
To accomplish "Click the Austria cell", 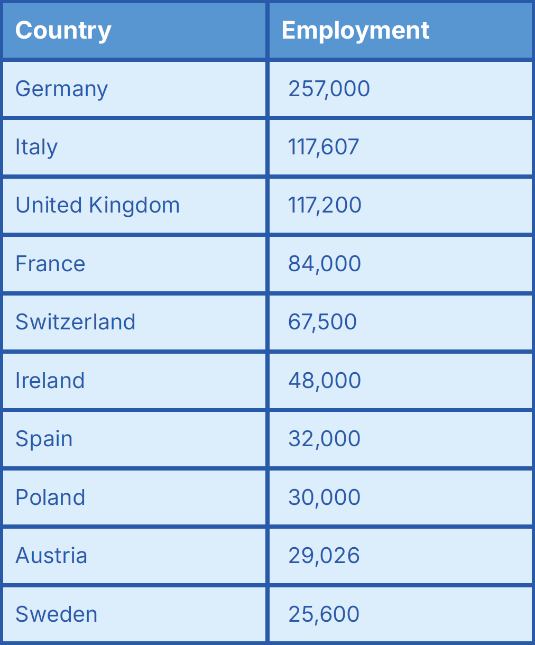I will (51, 556).
